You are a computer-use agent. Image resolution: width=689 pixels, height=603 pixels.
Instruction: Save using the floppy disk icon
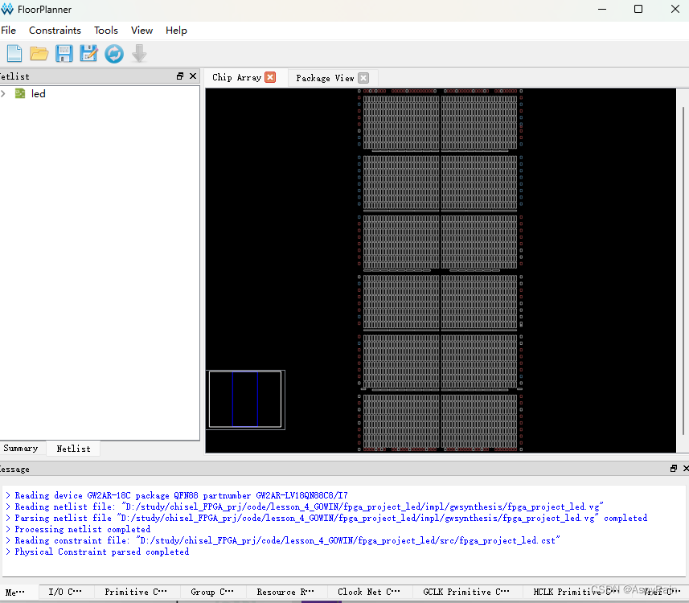tap(64, 54)
